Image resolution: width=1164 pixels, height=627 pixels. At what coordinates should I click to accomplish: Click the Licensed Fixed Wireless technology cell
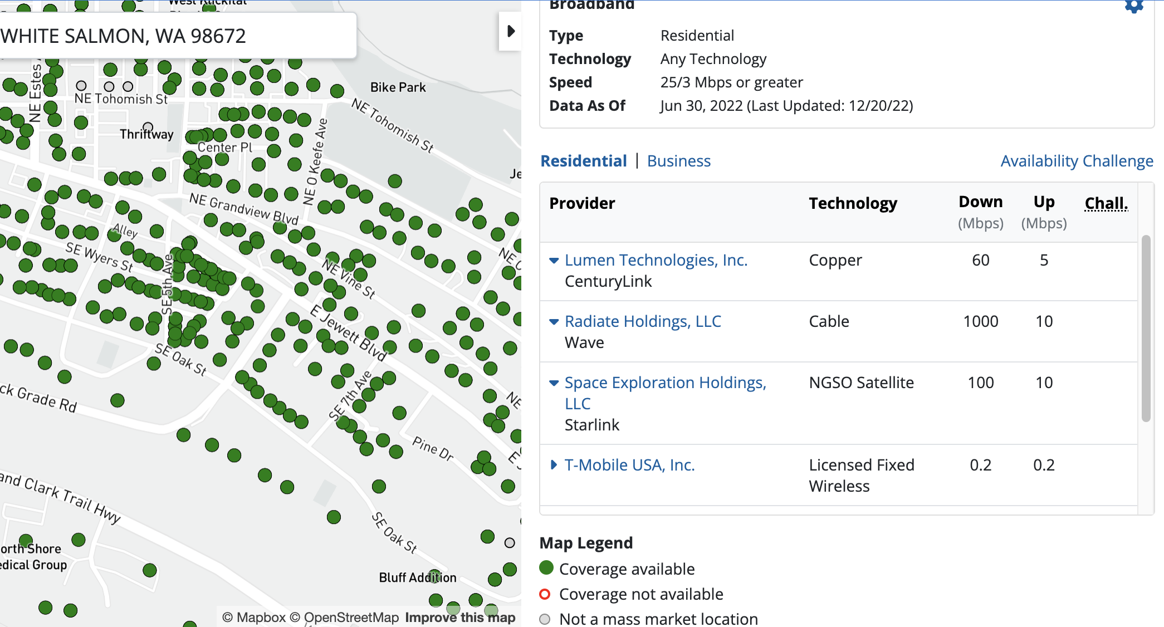tap(862, 476)
